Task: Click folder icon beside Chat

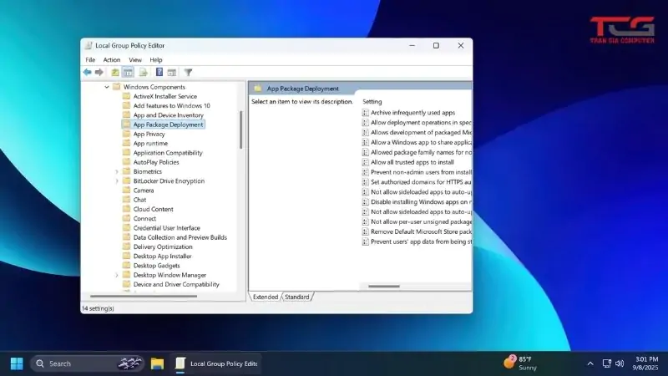Action: point(127,200)
